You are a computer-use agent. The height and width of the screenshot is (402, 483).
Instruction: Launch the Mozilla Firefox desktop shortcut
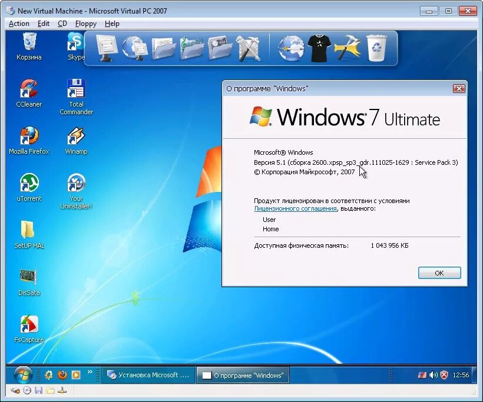click(29, 140)
